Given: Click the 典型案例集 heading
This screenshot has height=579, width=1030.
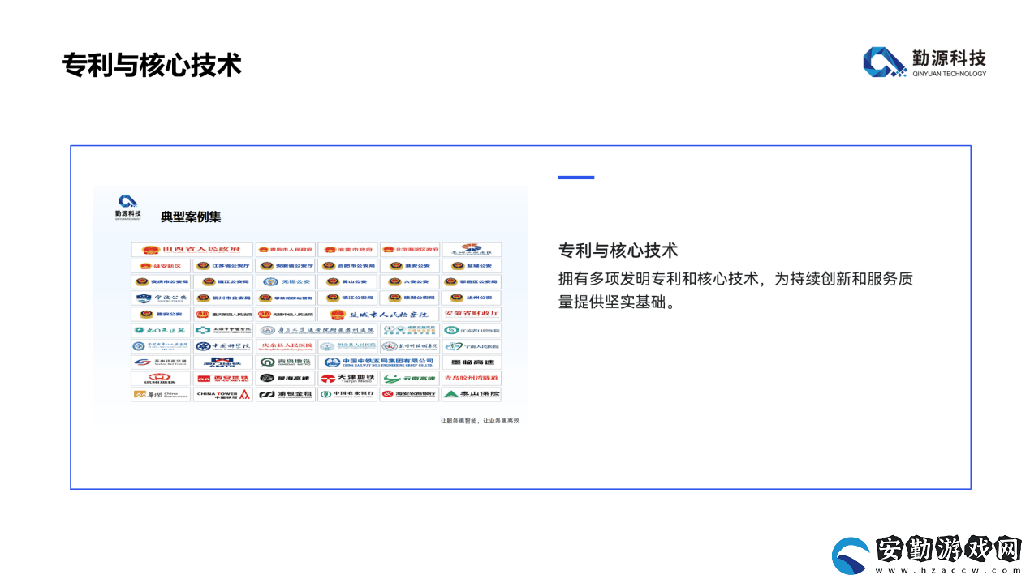Looking at the screenshot, I should pos(191,217).
